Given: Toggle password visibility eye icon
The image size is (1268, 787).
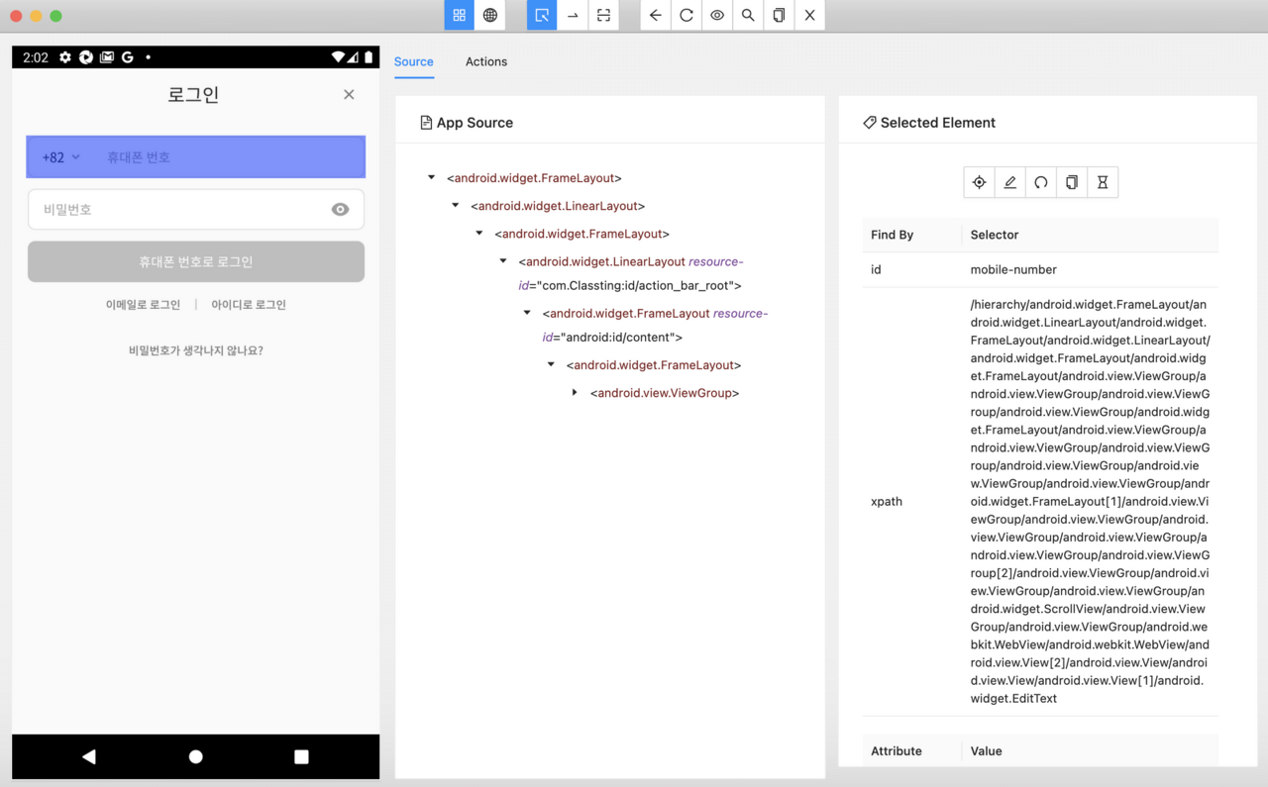Looking at the screenshot, I should click(x=341, y=210).
